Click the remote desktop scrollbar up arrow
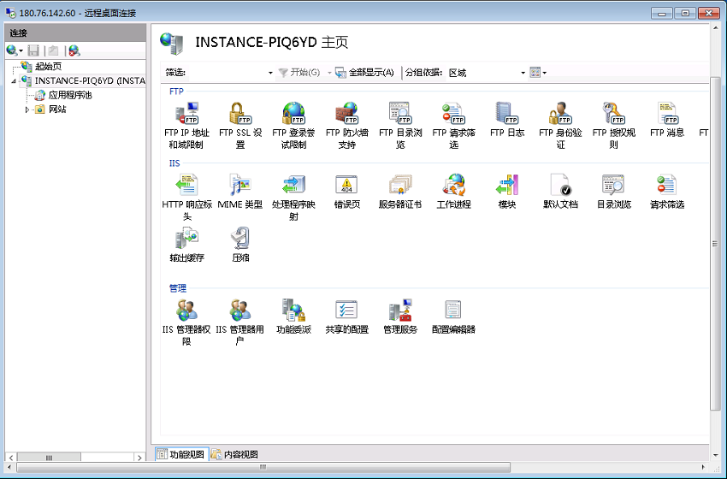This screenshot has height=479, width=727. click(715, 28)
